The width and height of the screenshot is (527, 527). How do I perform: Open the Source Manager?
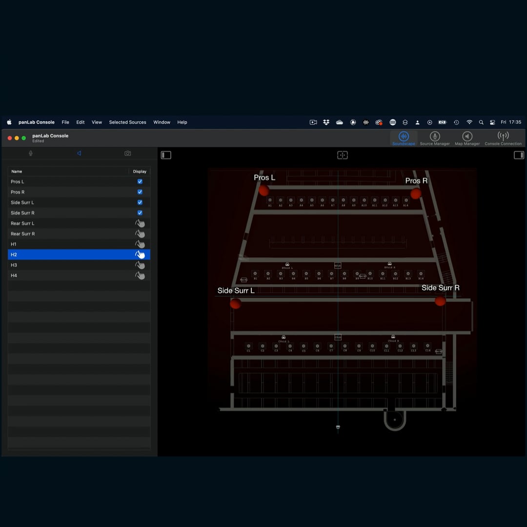435,139
